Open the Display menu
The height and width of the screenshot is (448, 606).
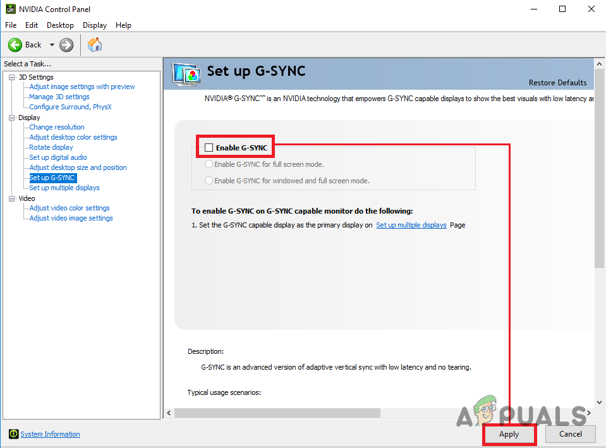point(94,25)
